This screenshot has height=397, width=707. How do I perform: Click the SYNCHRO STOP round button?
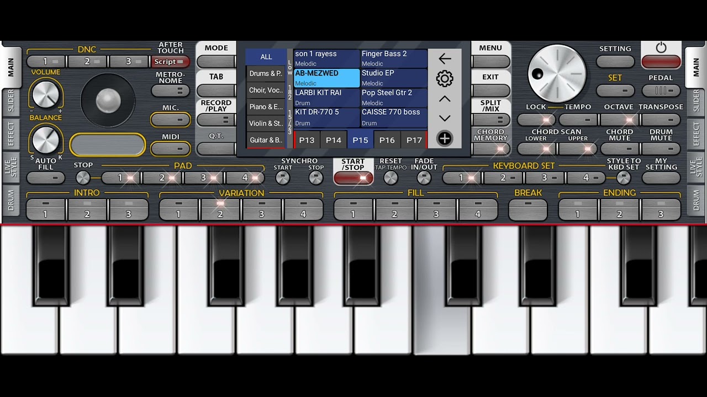[x=316, y=178]
